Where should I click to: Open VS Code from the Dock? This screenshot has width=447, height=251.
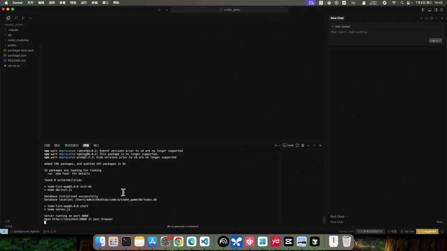pyautogui.click(x=204, y=241)
